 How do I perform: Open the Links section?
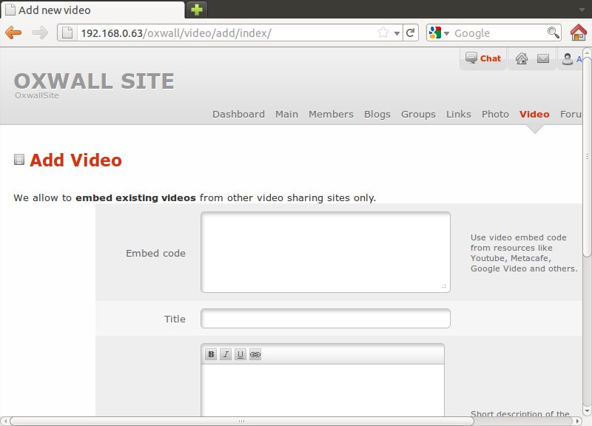point(459,115)
